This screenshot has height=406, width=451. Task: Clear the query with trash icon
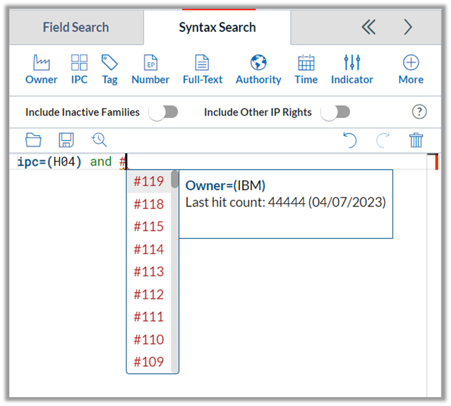click(416, 140)
